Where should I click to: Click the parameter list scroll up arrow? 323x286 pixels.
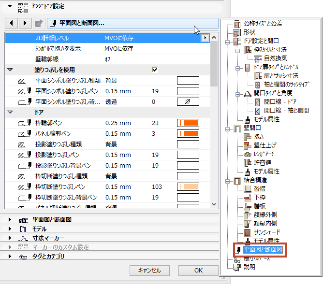coord(214,37)
